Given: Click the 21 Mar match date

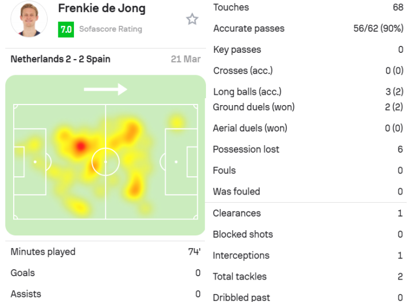Looking at the screenshot, I should [x=185, y=59].
